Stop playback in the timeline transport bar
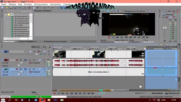Image resolution: width=181 pixels, height=102 pixels. point(76,93)
